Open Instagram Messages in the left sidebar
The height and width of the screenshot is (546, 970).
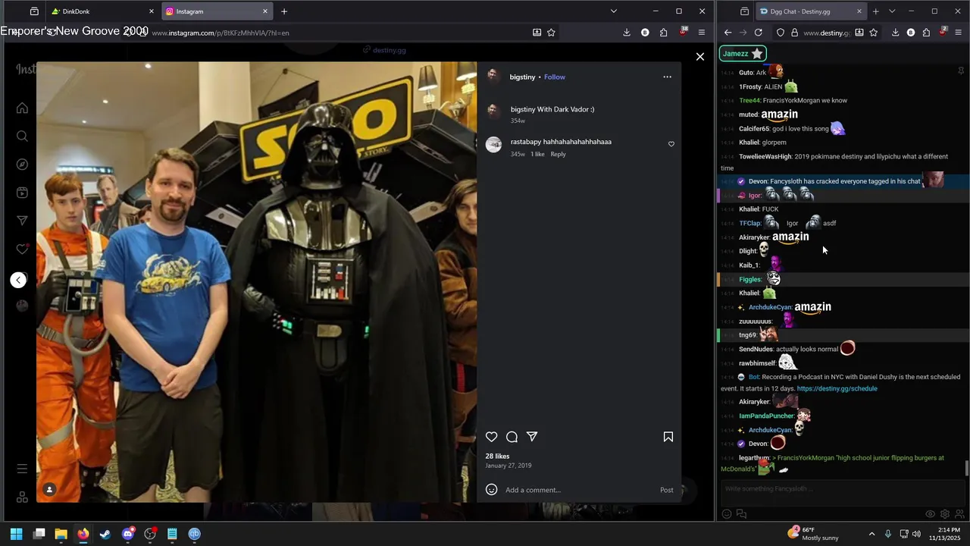(x=22, y=221)
